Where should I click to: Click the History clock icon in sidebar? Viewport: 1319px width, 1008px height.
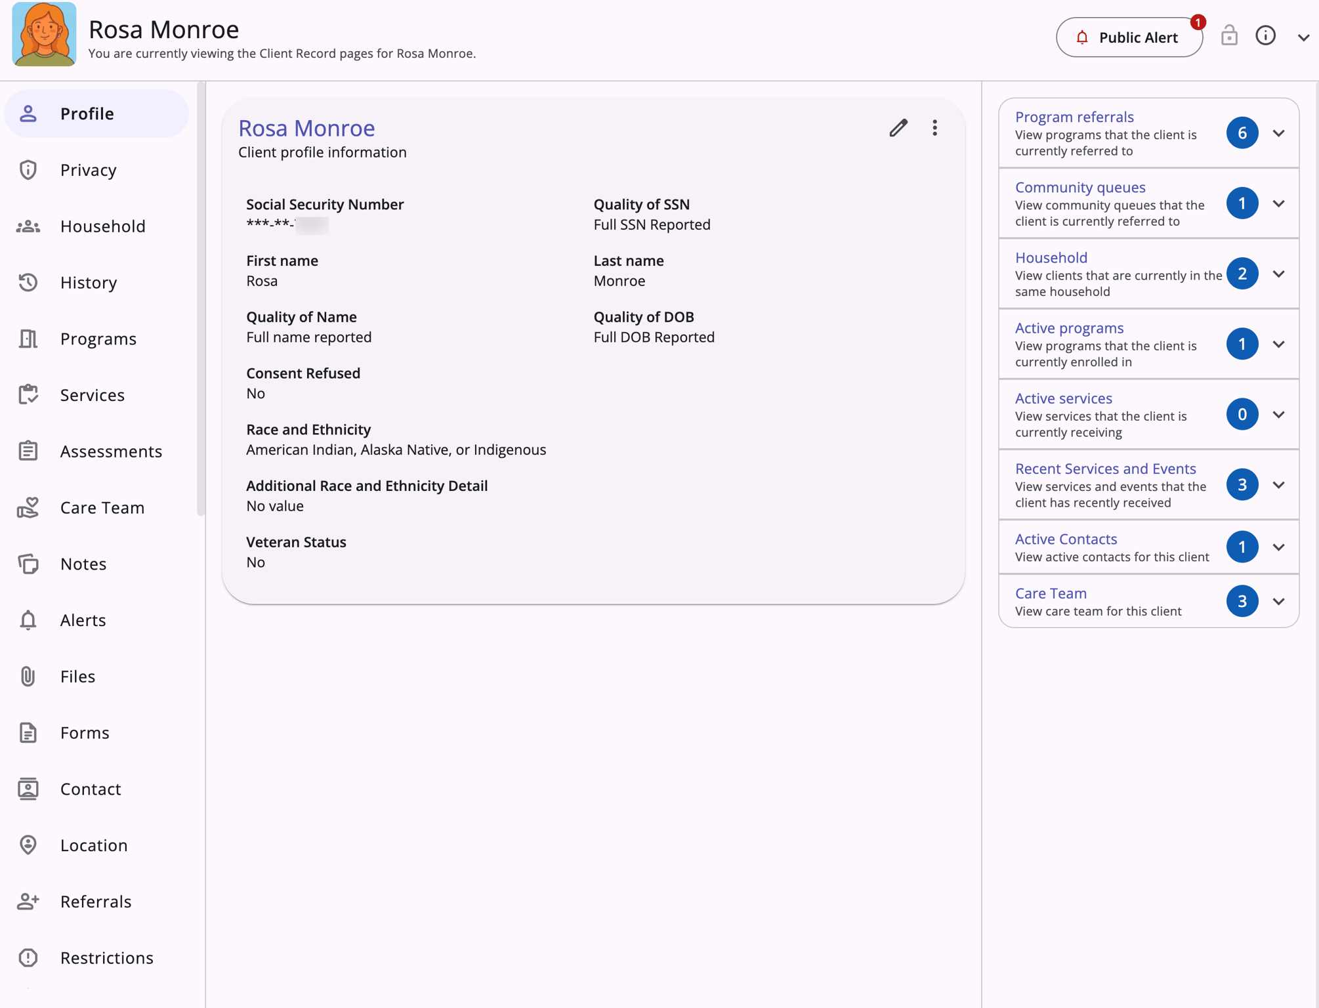pos(28,283)
